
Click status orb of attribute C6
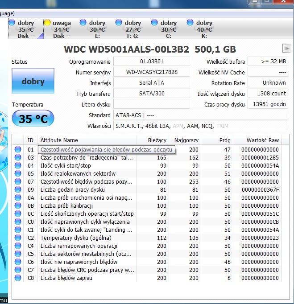point(18,262)
